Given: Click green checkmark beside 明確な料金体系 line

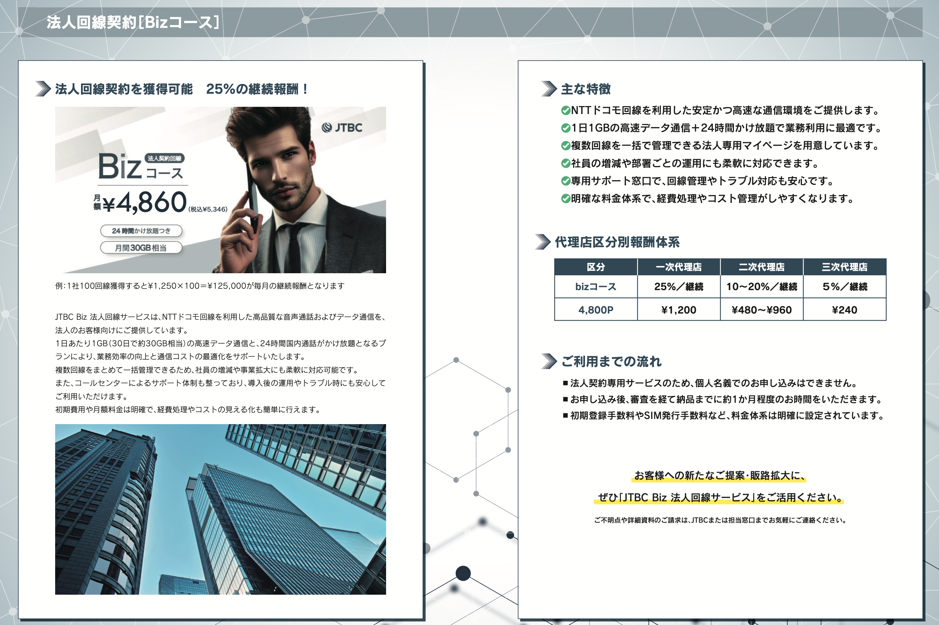Looking at the screenshot, I should point(565,198).
